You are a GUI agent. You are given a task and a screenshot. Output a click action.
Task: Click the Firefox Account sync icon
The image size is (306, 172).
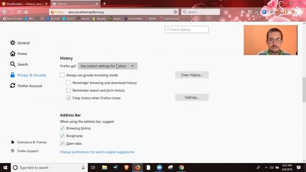point(12,86)
